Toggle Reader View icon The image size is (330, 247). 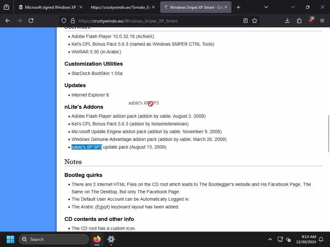point(245,21)
